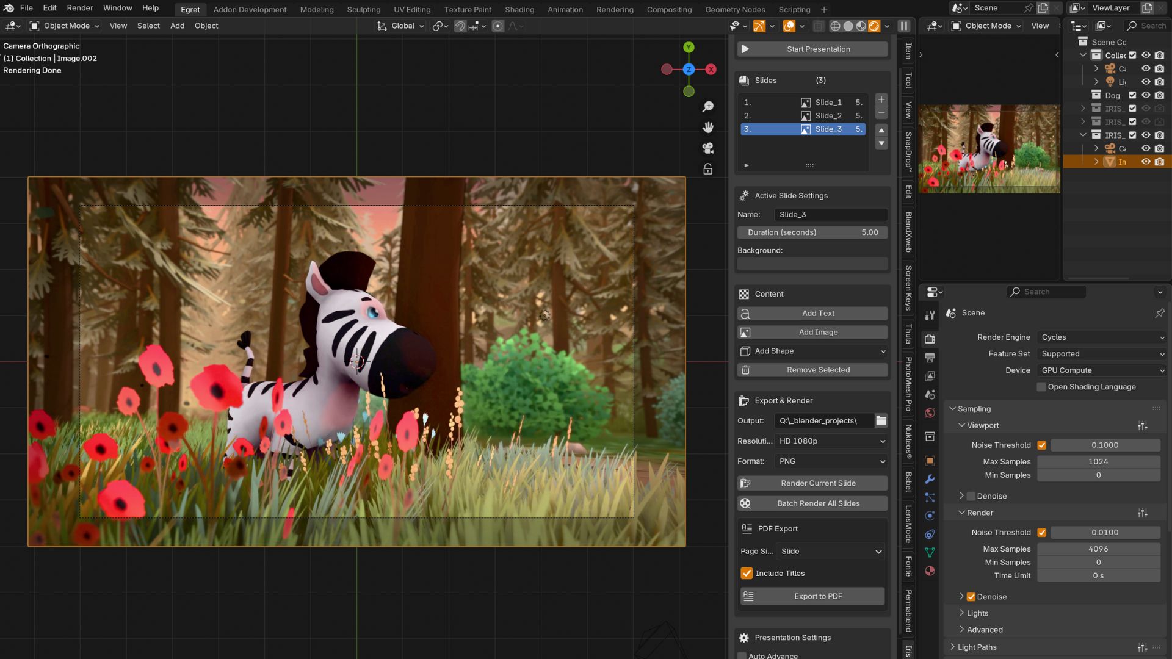Open the Render menu in top bar
This screenshot has width=1172, height=659.
click(x=80, y=8)
